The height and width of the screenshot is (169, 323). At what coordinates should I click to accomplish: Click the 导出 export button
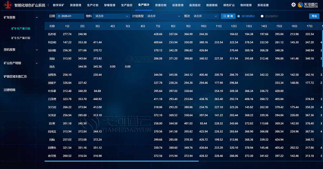click(x=314, y=16)
